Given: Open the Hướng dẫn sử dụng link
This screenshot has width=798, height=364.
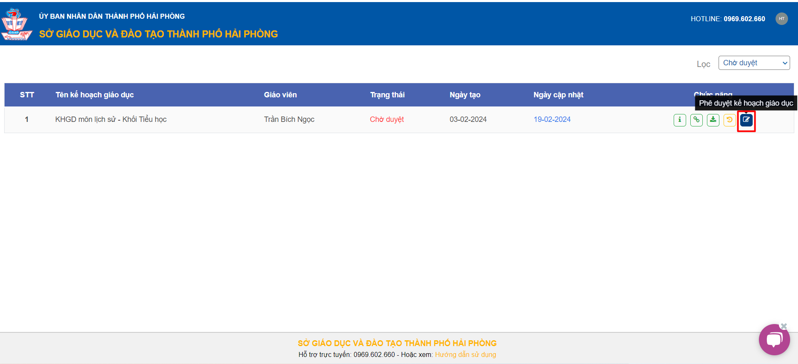Looking at the screenshot, I should coord(465,354).
